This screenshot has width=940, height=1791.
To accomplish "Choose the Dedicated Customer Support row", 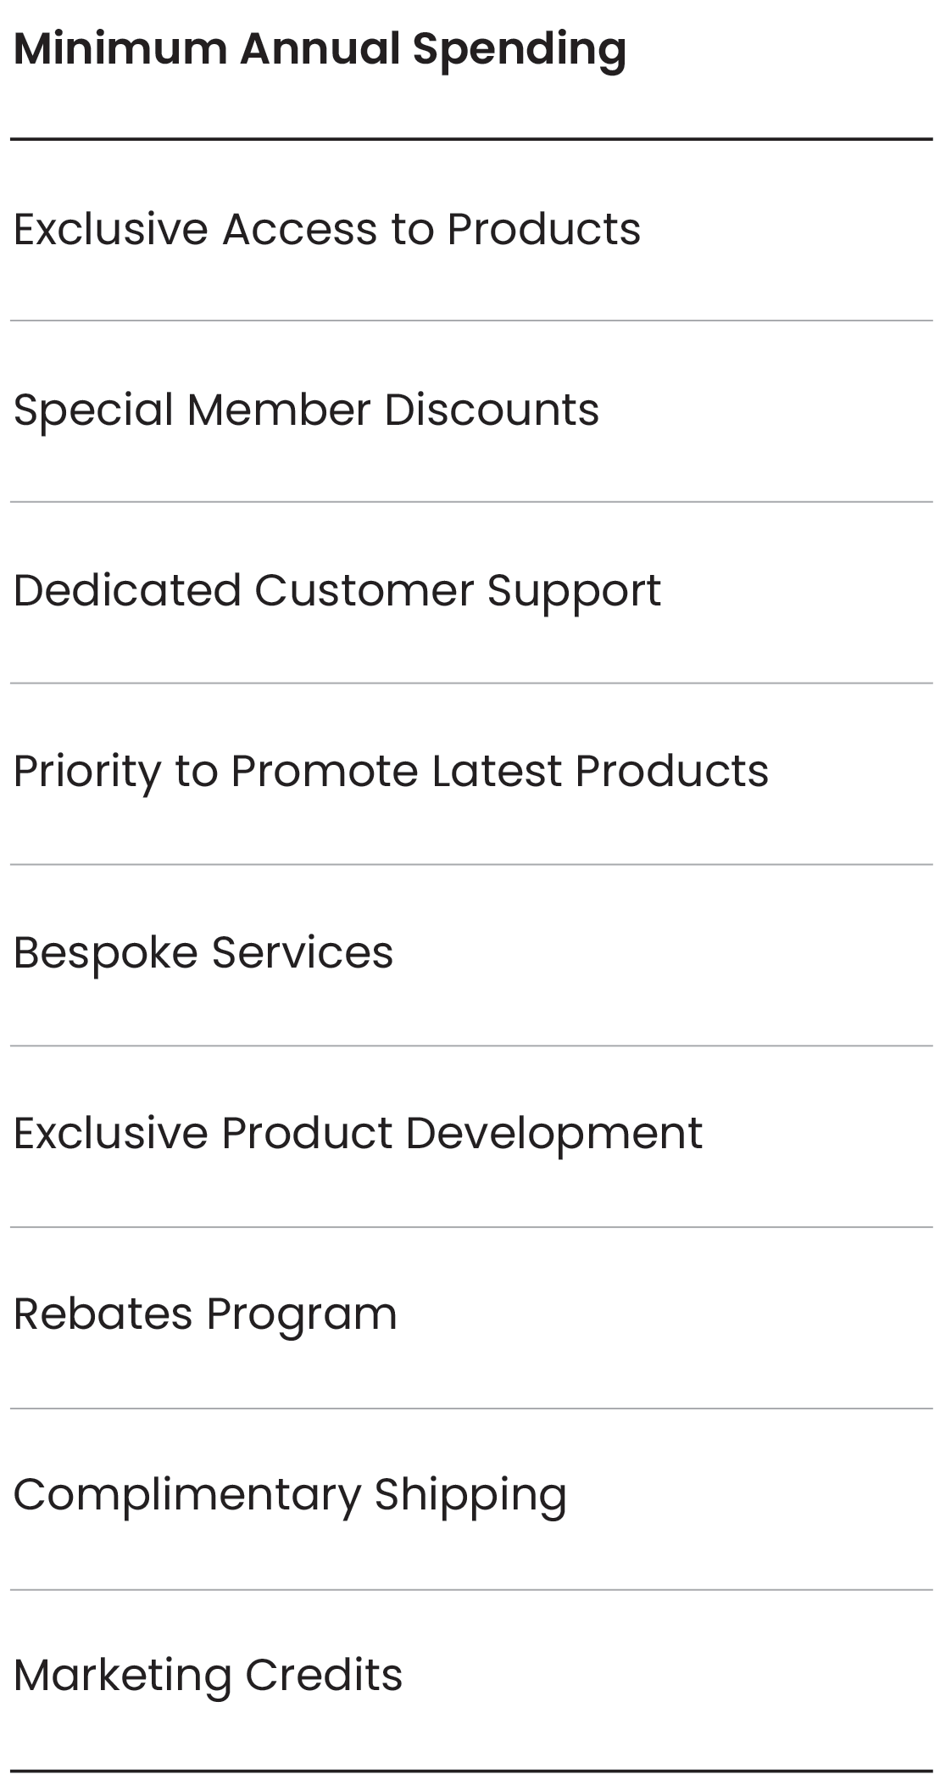I will point(337,590).
